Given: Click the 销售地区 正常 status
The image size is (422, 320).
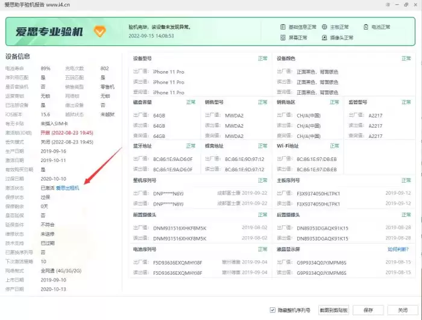Looking at the screenshot, I should (335, 102).
